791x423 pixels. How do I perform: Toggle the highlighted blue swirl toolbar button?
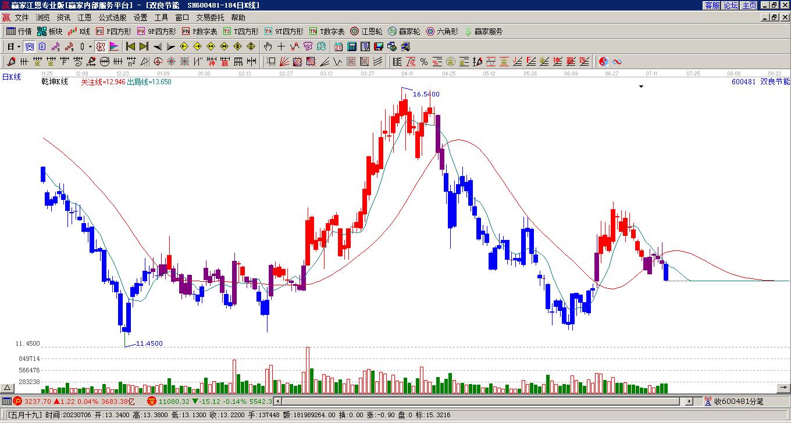[29, 46]
